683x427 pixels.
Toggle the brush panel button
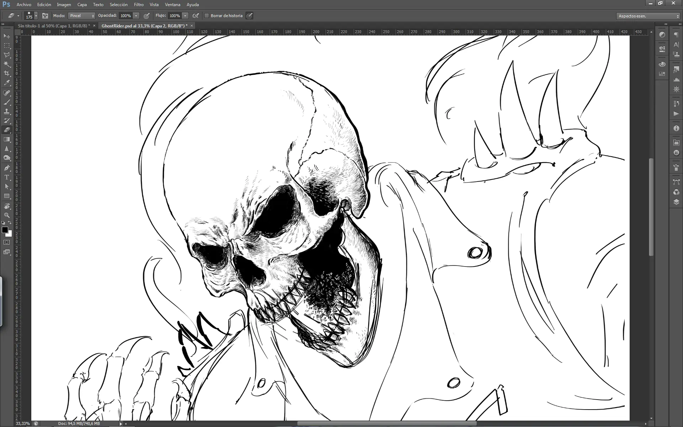[45, 16]
